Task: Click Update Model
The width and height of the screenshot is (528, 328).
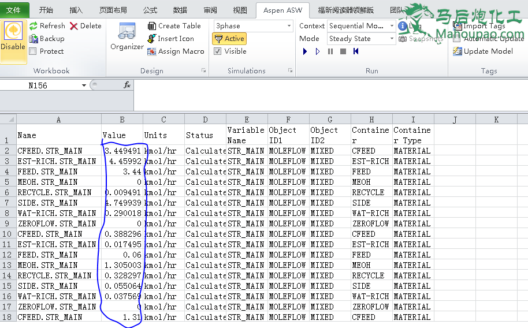Action: tap(483, 51)
